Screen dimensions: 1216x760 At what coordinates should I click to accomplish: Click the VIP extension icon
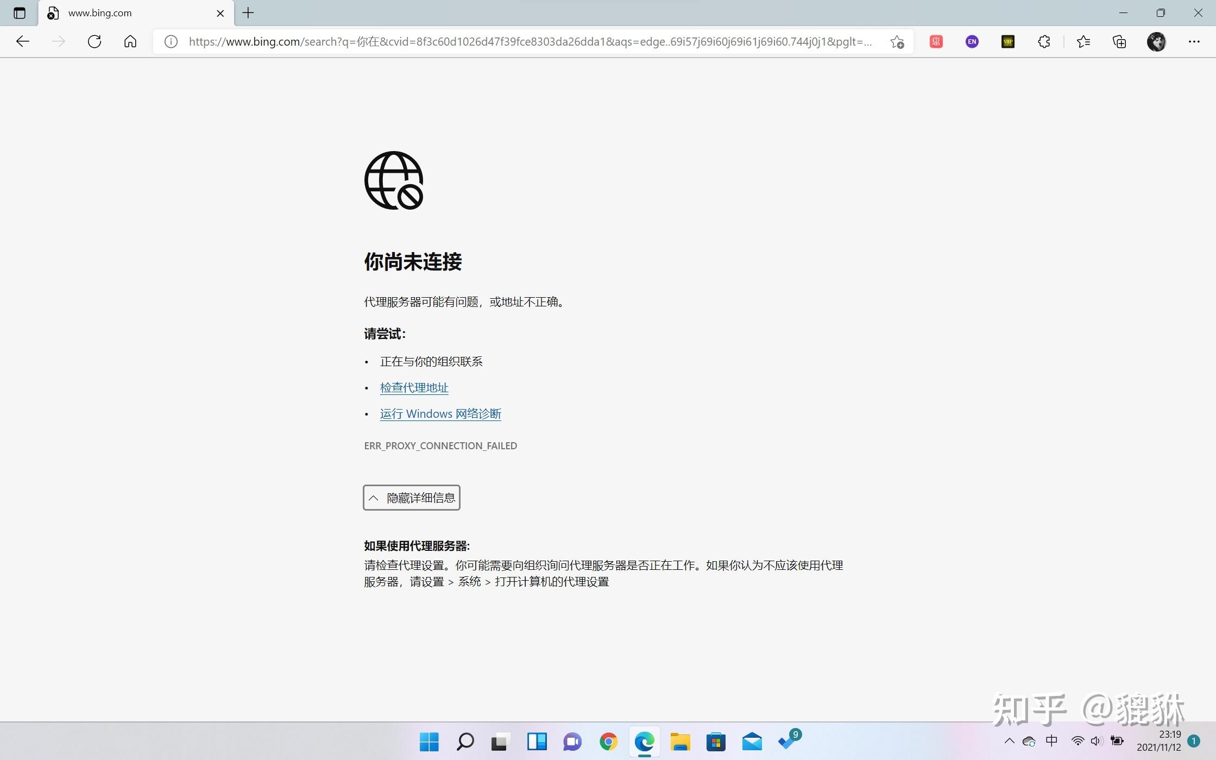pos(1007,41)
